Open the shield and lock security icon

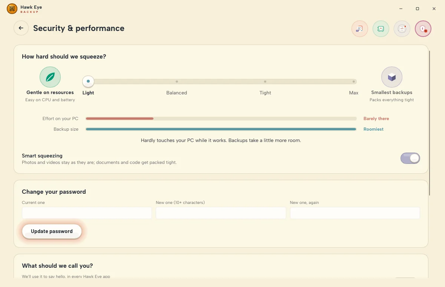423,29
